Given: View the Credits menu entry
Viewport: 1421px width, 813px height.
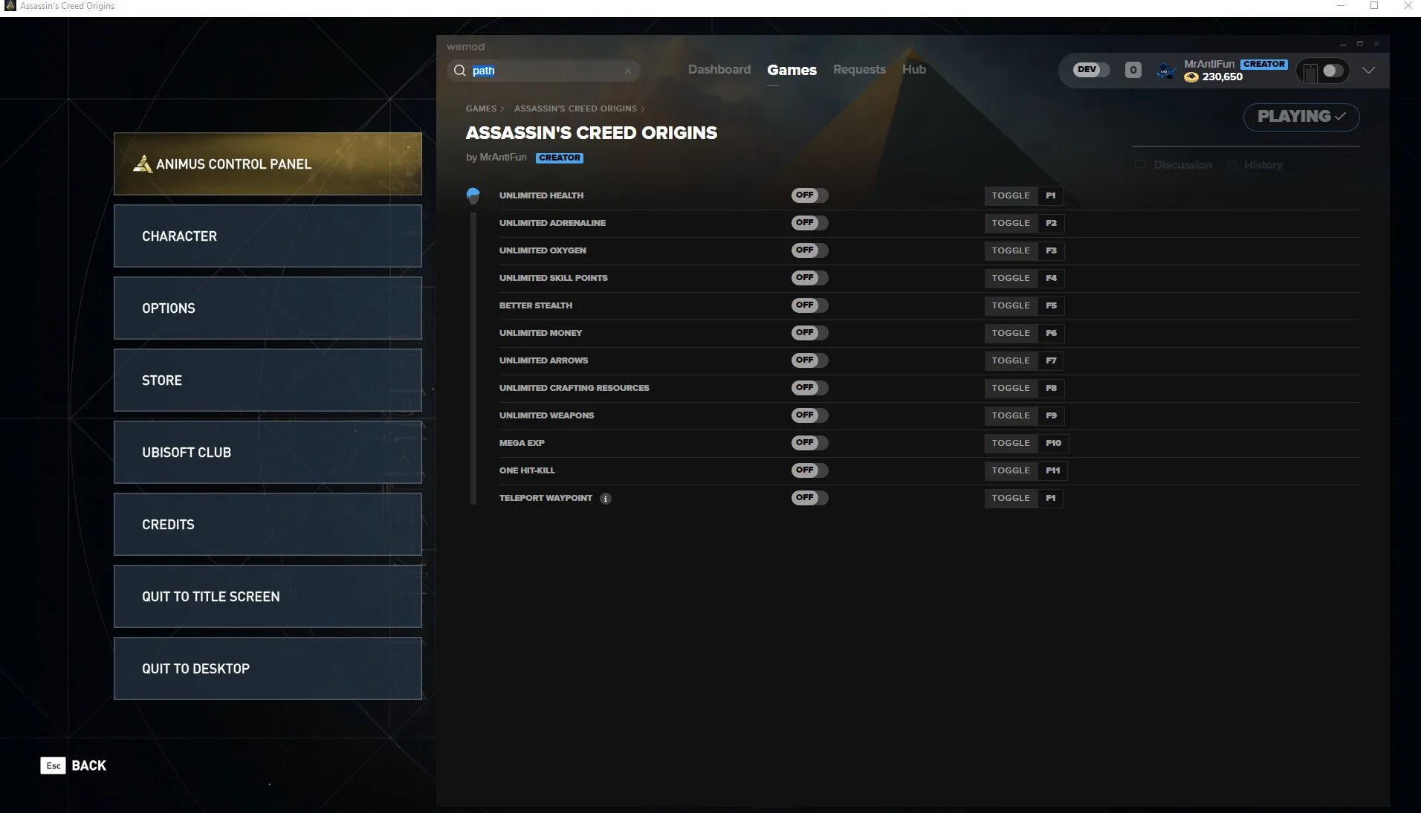Looking at the screenshot, I should pyautogui.click(x=268, y=524).
